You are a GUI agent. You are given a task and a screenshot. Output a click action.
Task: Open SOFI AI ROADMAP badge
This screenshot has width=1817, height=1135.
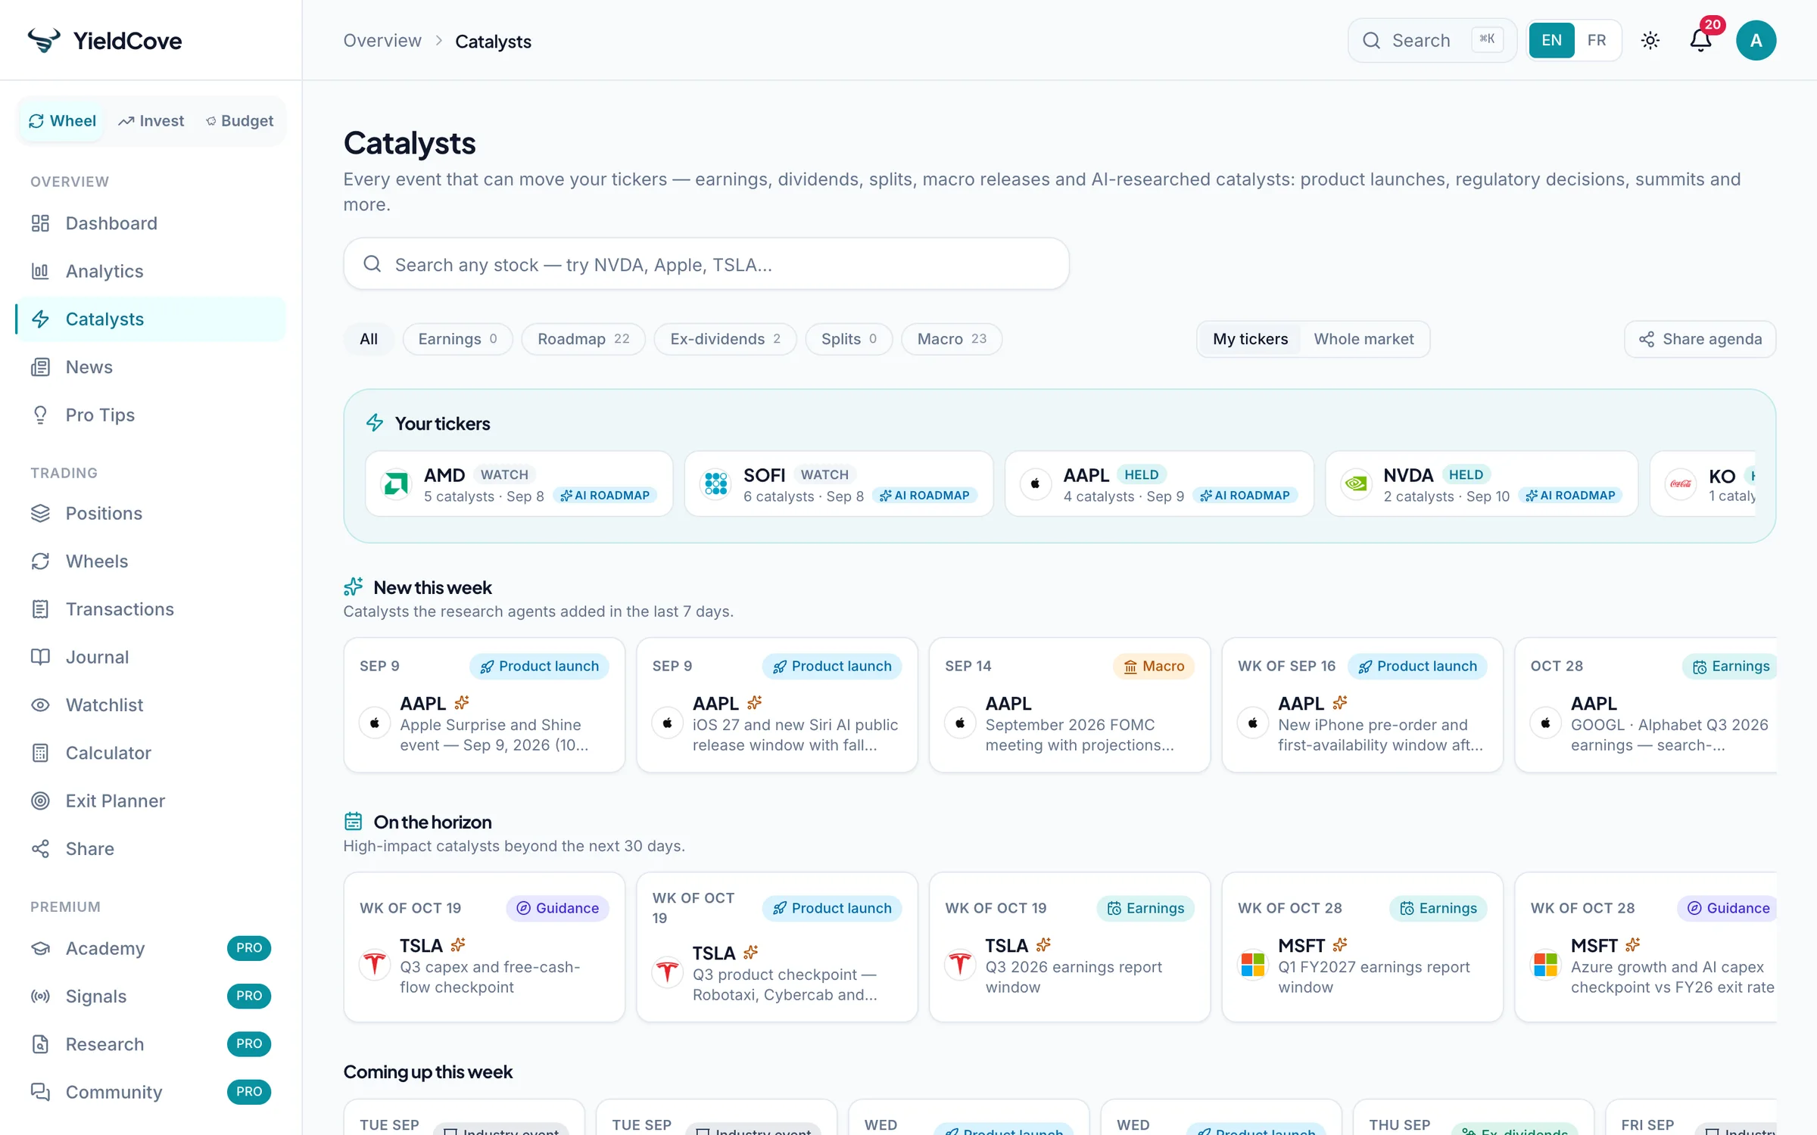click(924, 496)
